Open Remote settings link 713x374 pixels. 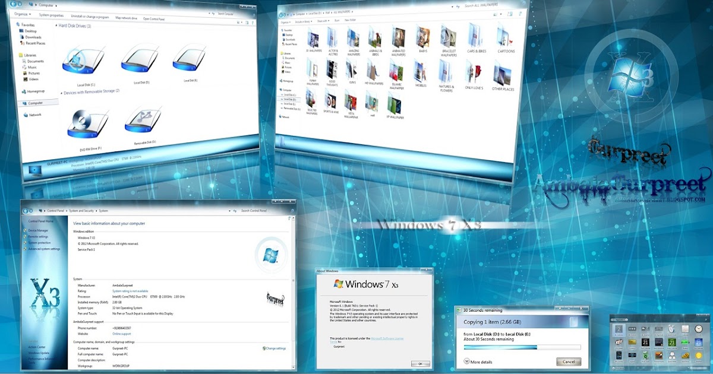click(x=38, y=236)
